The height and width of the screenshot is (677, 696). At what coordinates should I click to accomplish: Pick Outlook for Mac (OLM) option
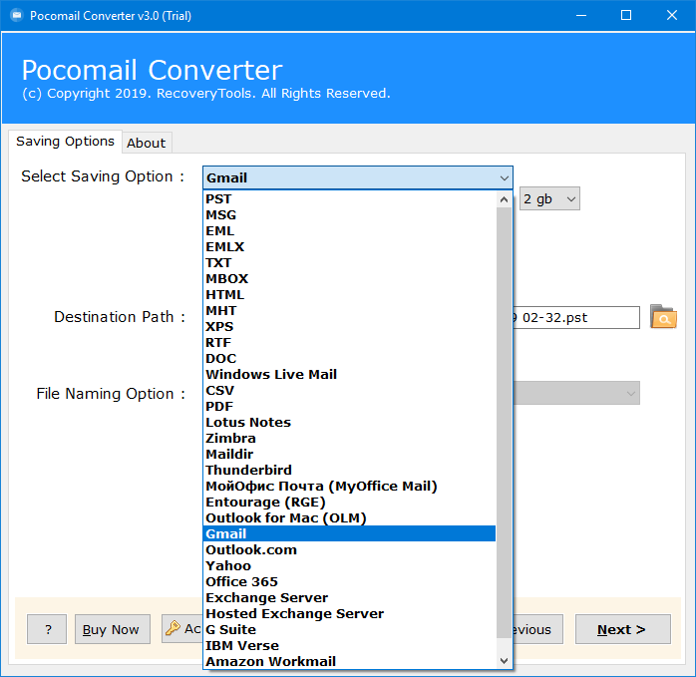click(349, 518)
